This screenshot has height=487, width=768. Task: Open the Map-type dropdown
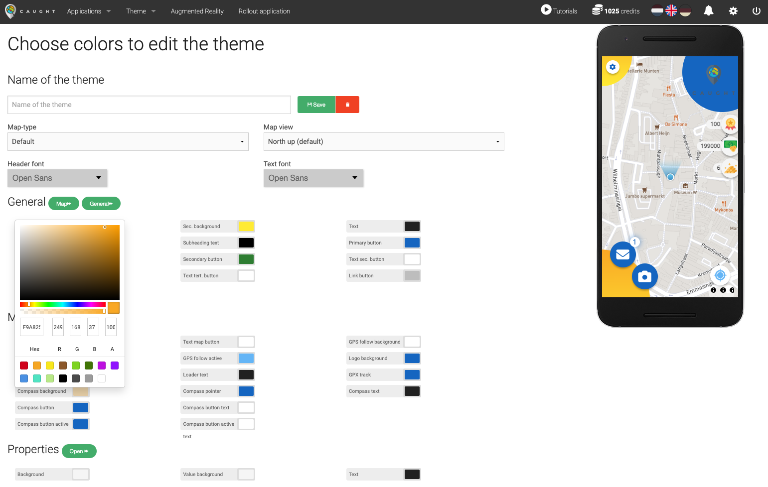point(128,141)
